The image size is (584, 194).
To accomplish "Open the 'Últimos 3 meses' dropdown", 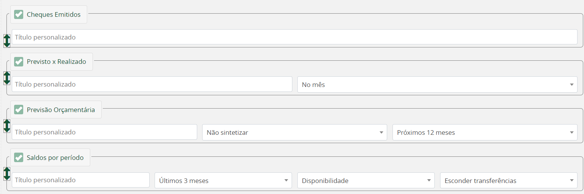I will coord(223,180).
